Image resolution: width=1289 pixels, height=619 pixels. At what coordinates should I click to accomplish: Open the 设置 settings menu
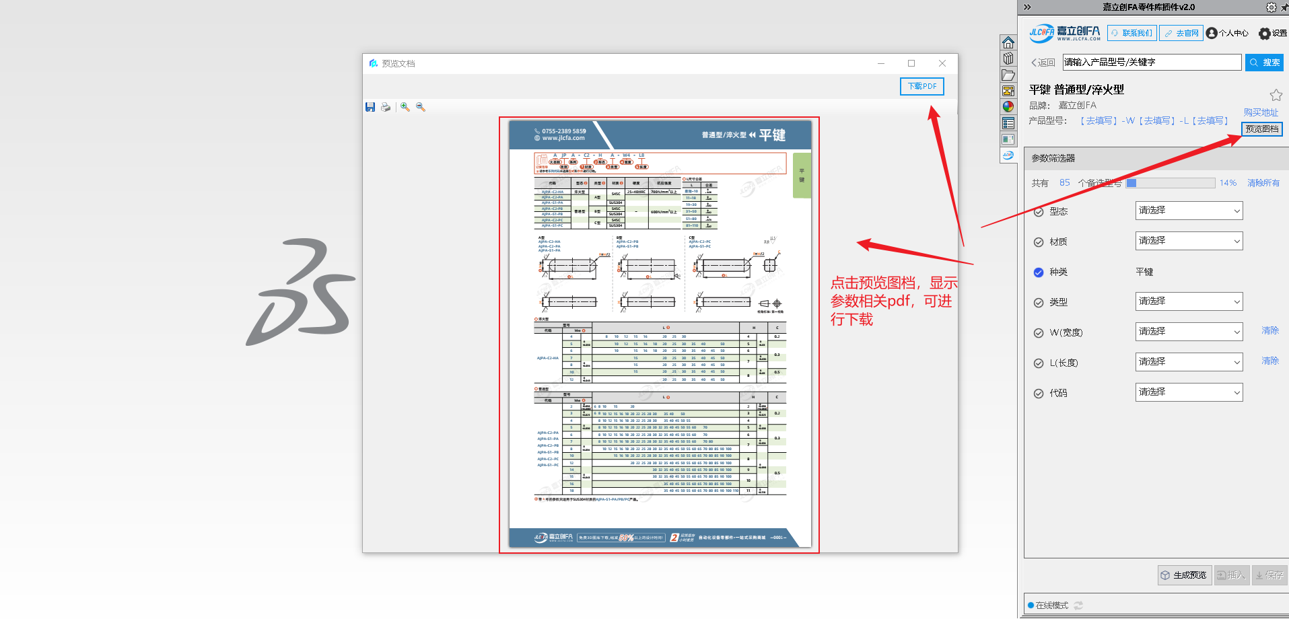pos(1272,33)
